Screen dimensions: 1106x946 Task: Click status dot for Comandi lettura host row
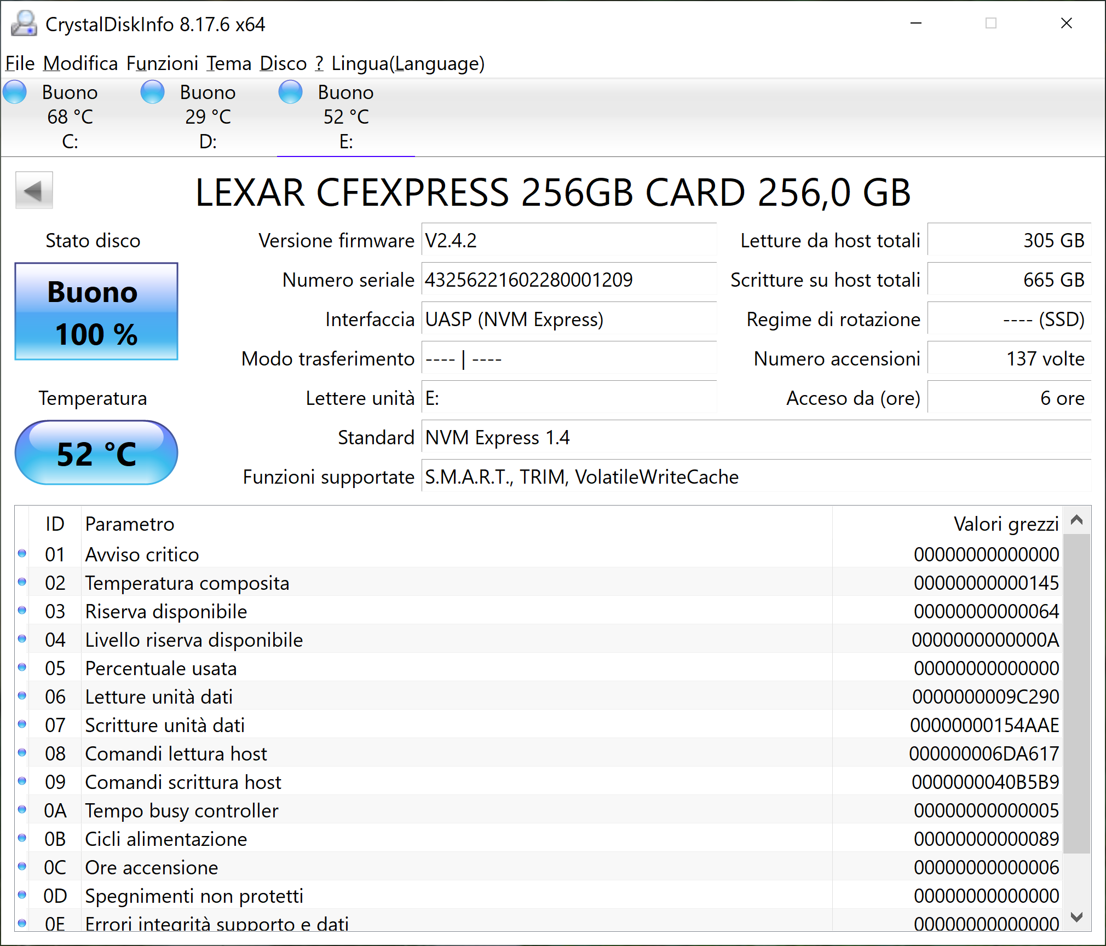pyautogui.click(x=22, y=753)
